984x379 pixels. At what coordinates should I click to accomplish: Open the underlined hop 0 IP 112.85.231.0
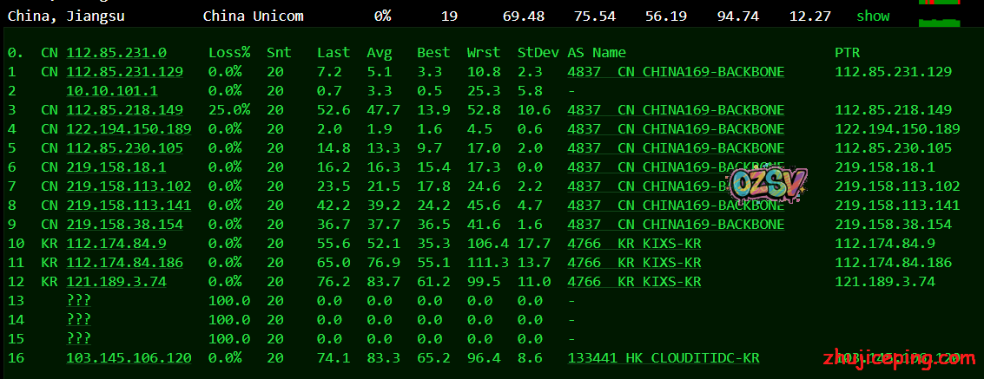click(x=116, y=53)
